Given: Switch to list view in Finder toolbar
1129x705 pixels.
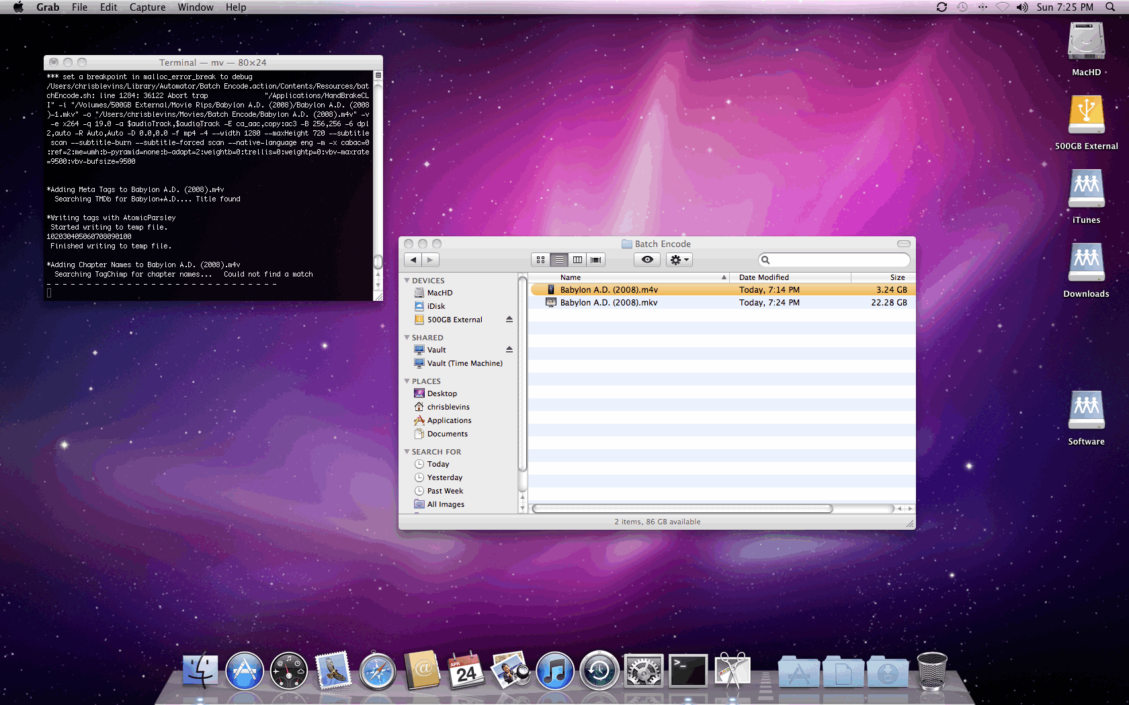Looking at the screenshot, I should tap(558, 260).
